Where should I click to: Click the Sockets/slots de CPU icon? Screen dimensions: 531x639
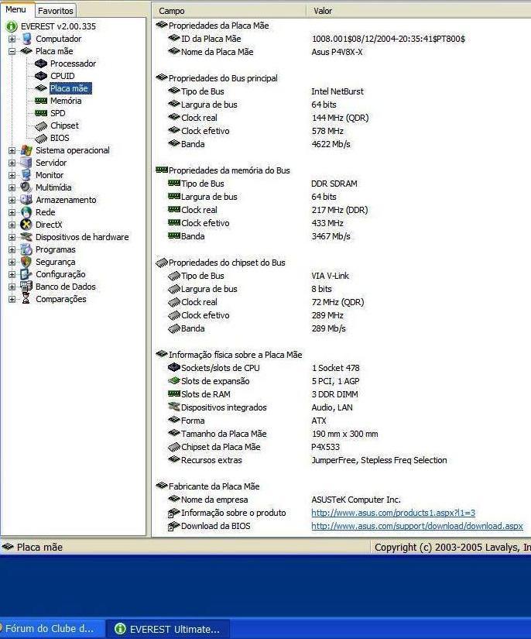[x=174, y=368]
